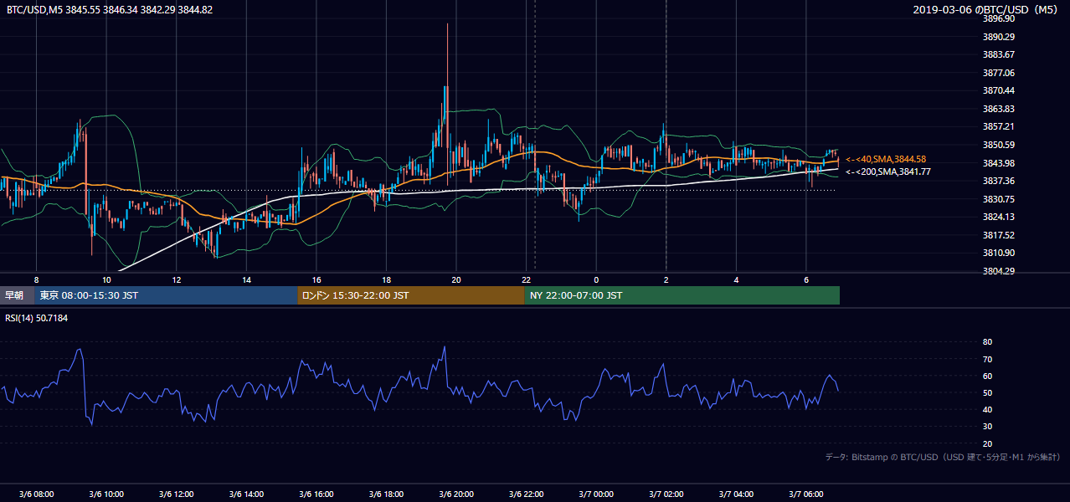Click RSI scale value 60

[987, 376]
